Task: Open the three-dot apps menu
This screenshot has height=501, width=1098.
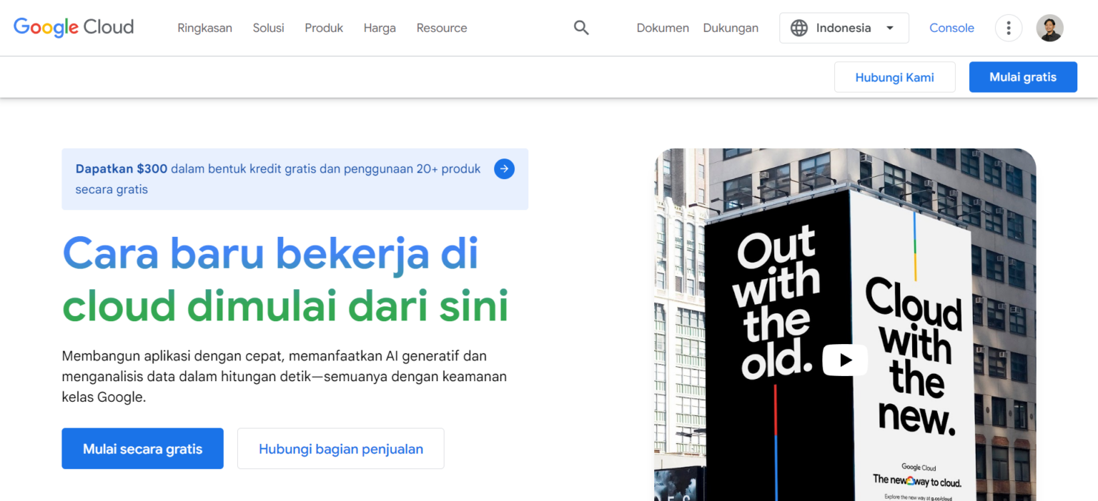Action: pyautogui.click(x=1009, y=28)
